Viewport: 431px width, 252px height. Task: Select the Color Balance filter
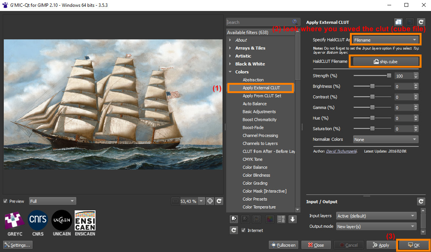[x=255, y=167]
